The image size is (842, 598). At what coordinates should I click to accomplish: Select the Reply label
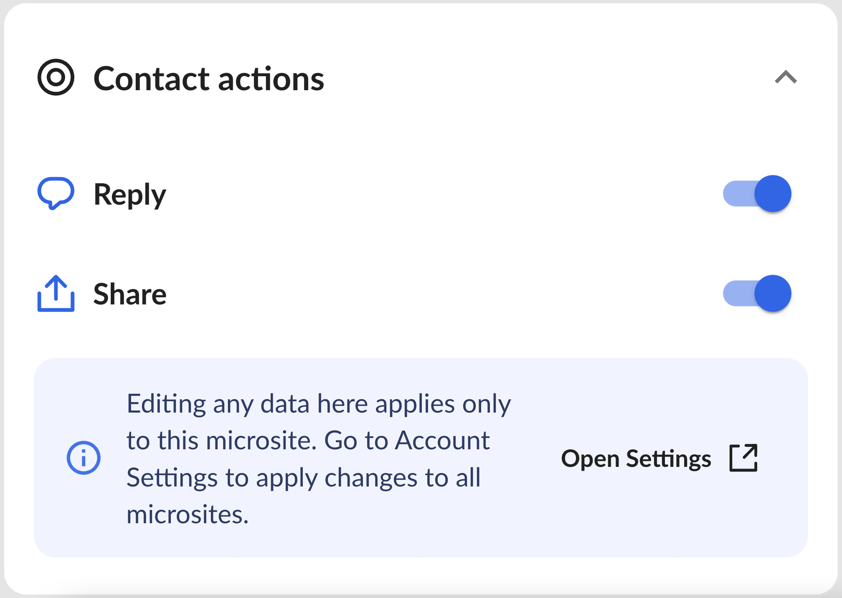[x=130, y=195]
